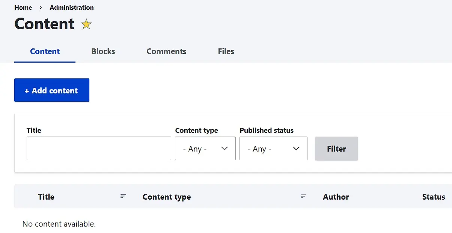Sort the table by the Author column header

tap(336, 196)
